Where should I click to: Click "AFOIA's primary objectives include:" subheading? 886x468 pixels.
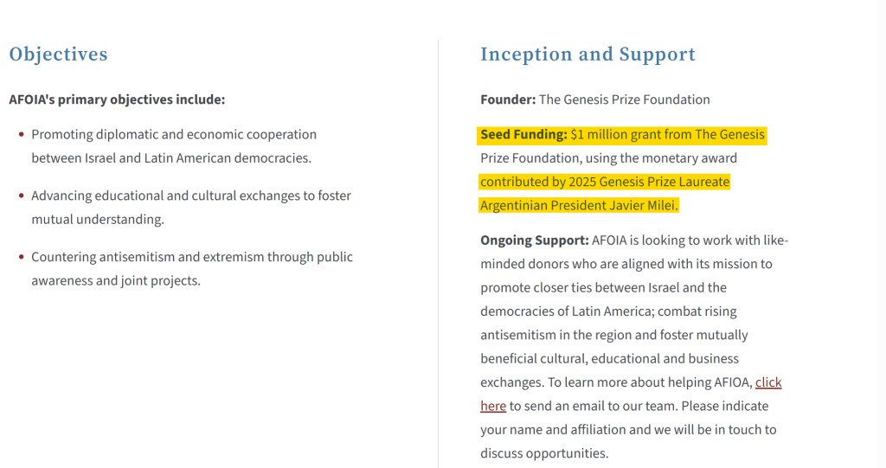coord(117,99)
